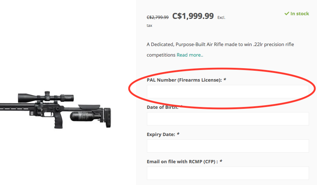This screenshot has height=185, width=317.
Task: Select the Expiry Date input box
Action: [228, 146]
